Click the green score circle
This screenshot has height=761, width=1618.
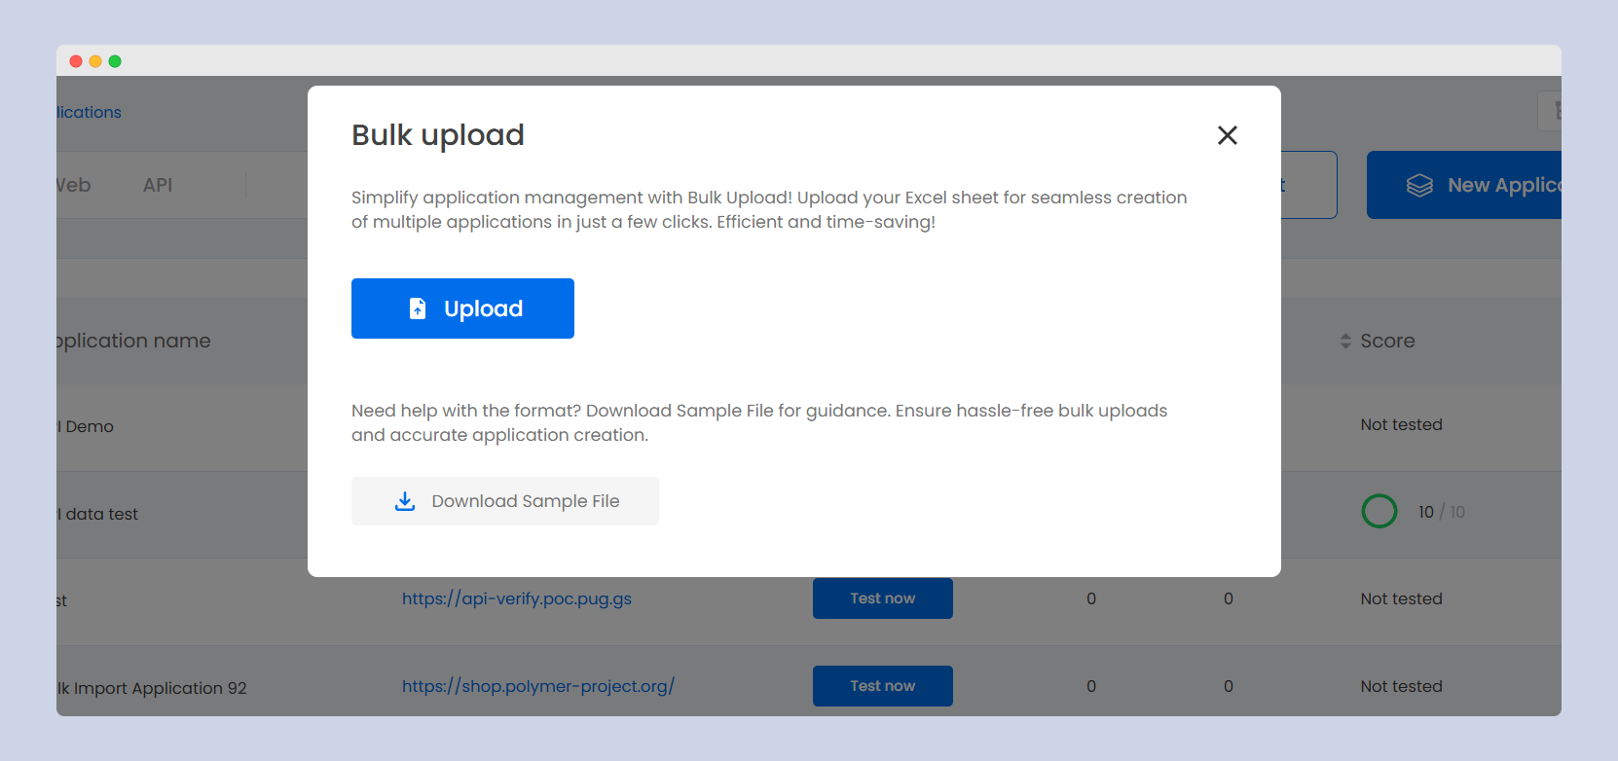click(1379, 511)
